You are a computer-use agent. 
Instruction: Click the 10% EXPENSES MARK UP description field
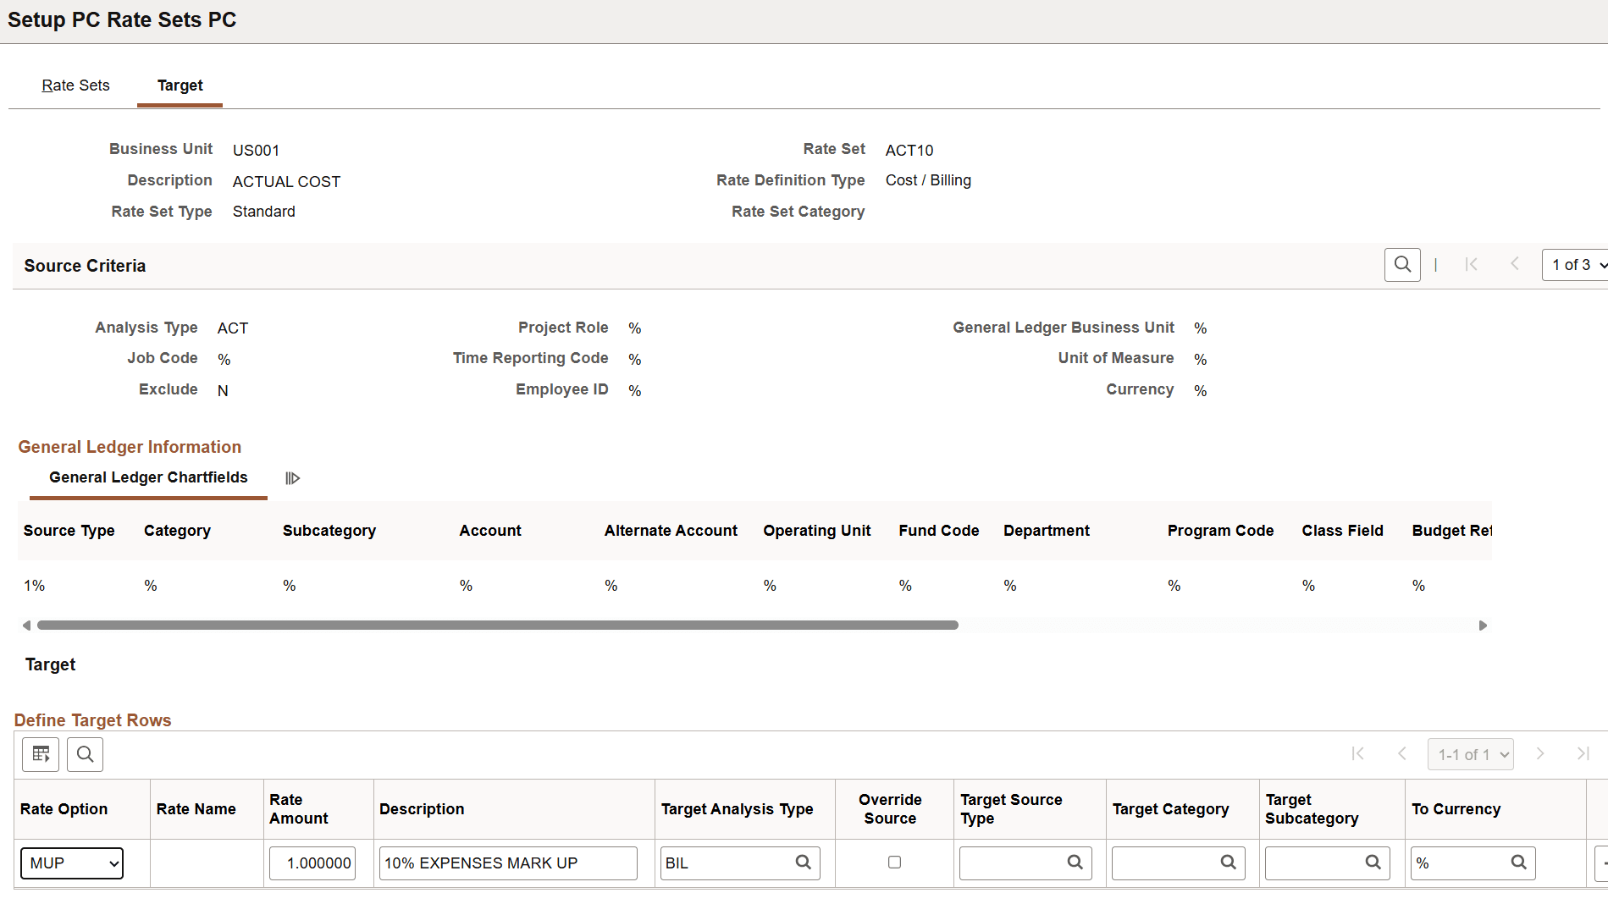click(x=507, y=863)
